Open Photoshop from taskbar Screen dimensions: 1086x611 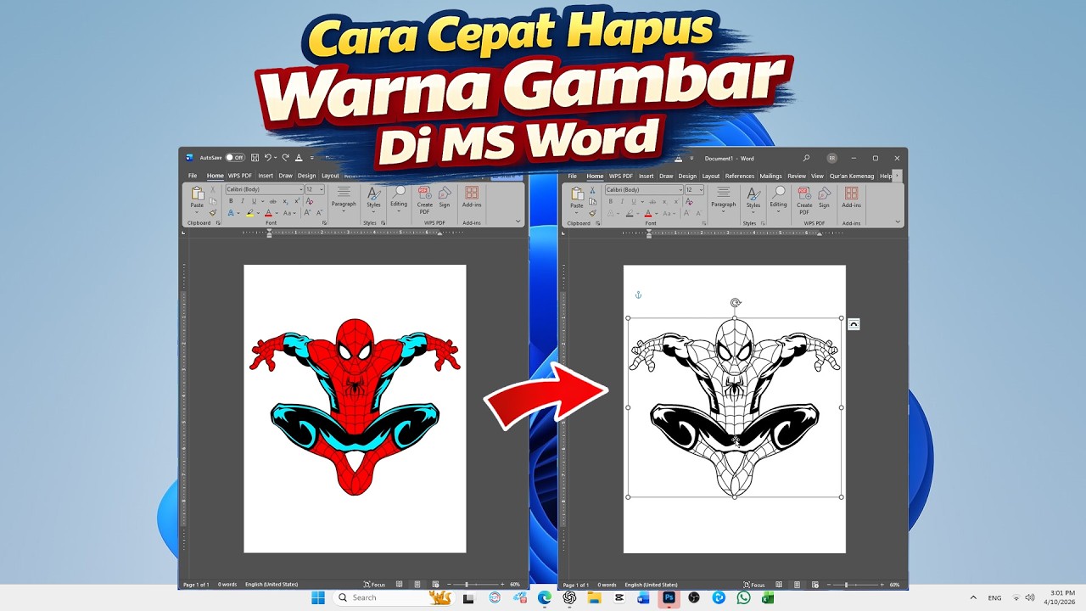pyautogui.click(x=669, y=597)
